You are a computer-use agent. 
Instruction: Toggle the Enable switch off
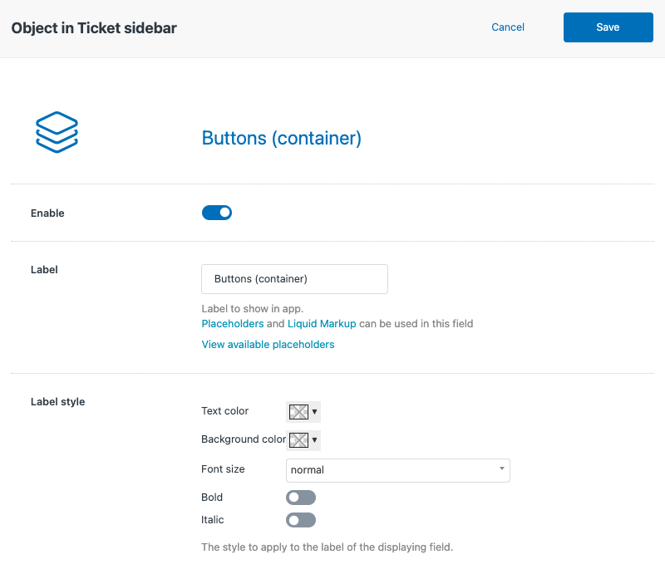pos(217,213)
